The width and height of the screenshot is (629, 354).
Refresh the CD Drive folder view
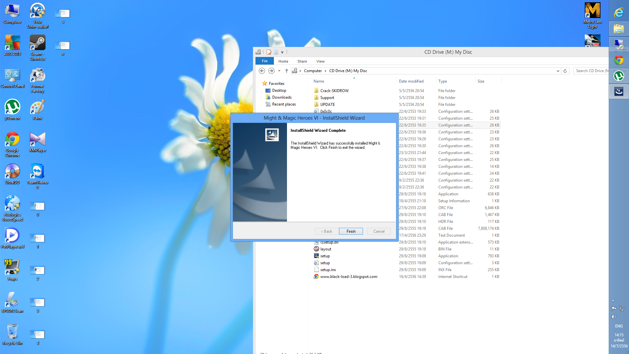[565, 71]
